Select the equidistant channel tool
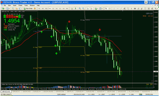The image size is (159, 96). [124, 9]
